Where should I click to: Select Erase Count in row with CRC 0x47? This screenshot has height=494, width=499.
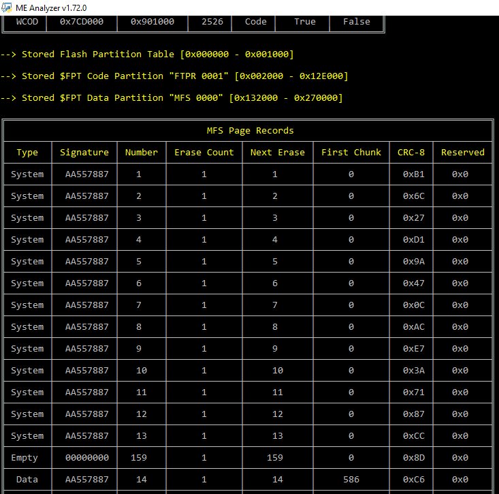tap(204, 283)
